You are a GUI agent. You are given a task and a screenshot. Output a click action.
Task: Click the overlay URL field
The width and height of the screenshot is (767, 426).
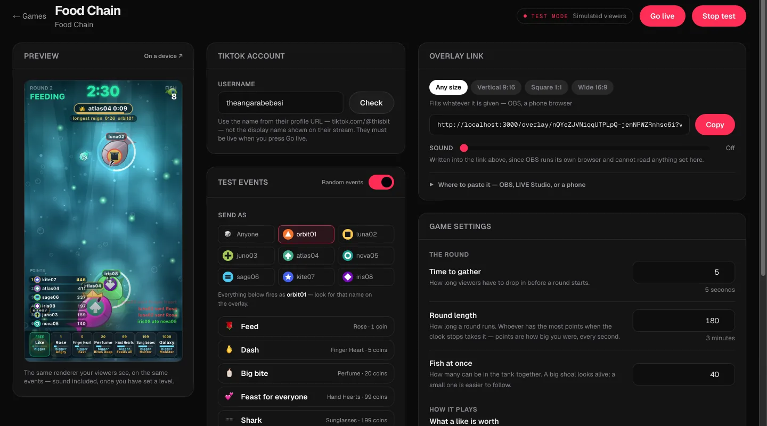[x=559, y=125]
